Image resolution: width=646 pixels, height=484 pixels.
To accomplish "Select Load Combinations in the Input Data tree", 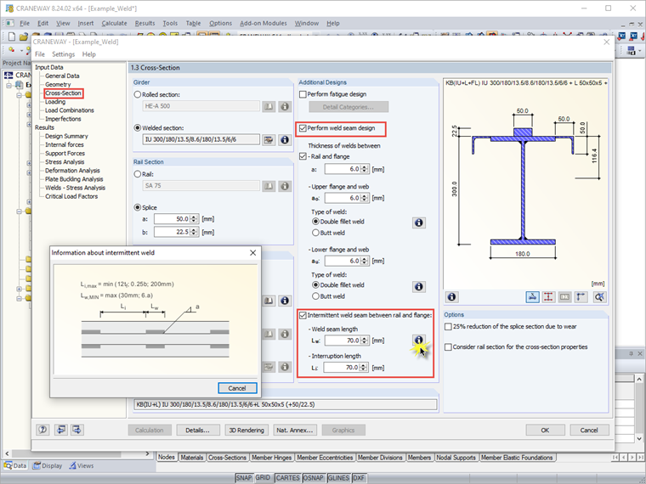I will (69, 110).
